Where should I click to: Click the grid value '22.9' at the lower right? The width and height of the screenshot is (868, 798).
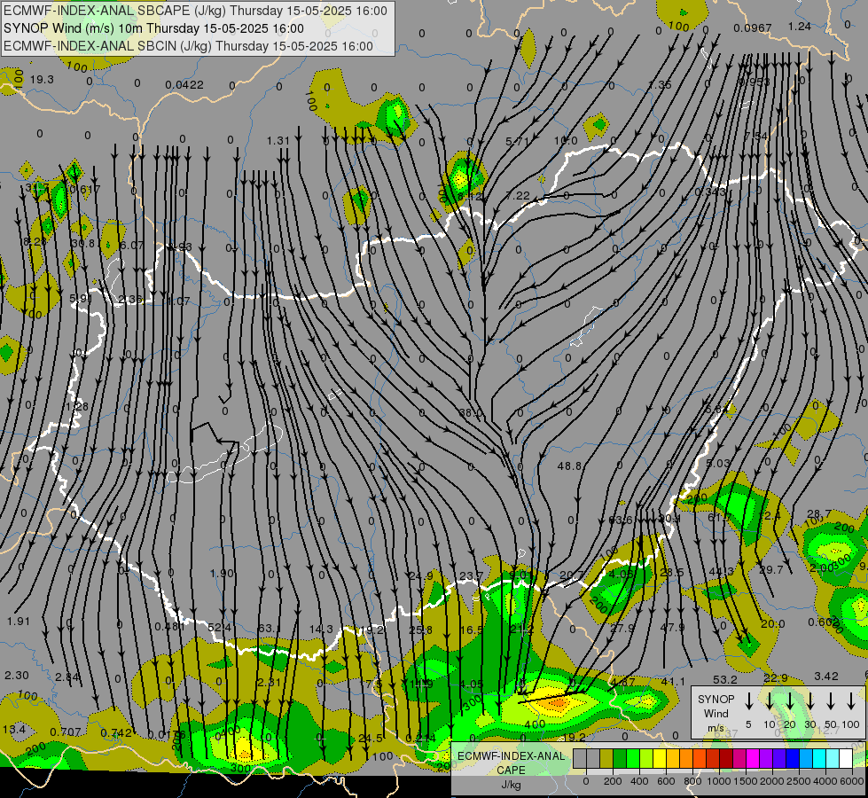click(776, 677)
